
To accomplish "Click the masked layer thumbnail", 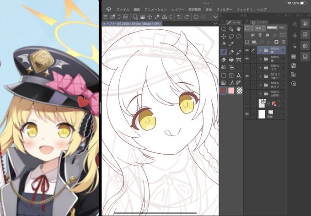I will (x=262, y=103).
